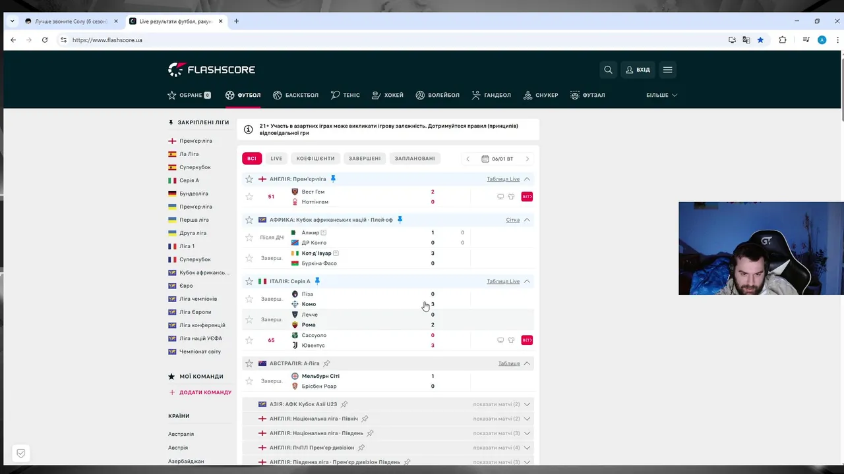Pin Англія Національна ліга Північ

tap(365, 419)
